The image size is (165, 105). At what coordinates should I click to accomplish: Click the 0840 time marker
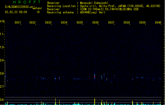point(158,22)
